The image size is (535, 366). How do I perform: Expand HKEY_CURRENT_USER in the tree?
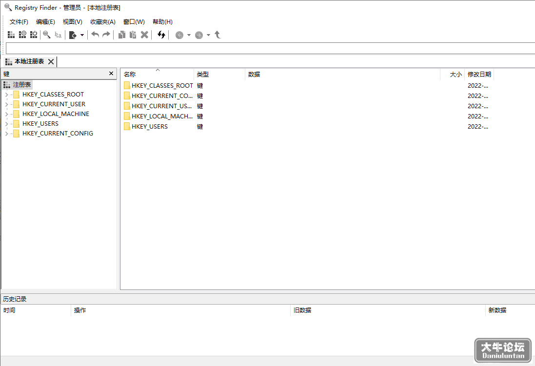click(6, 104)
